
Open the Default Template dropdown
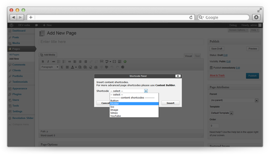(x=221, y=113)
